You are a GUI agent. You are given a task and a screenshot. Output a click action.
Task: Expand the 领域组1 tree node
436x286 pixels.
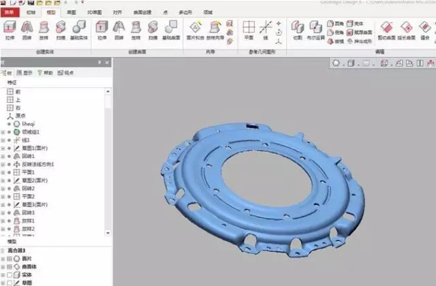pyautogui.click(x=3, y=132)
